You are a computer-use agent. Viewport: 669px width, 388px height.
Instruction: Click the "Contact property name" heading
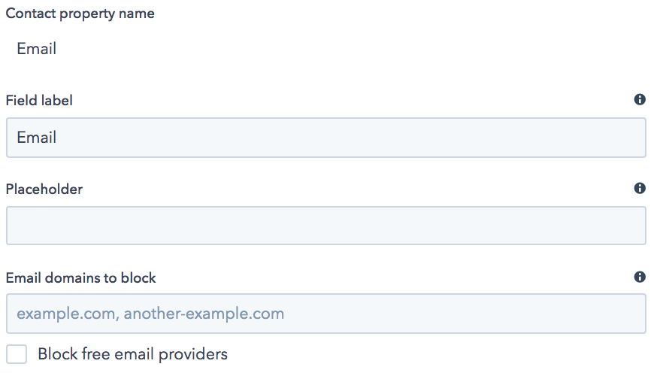tap(80, 14)
